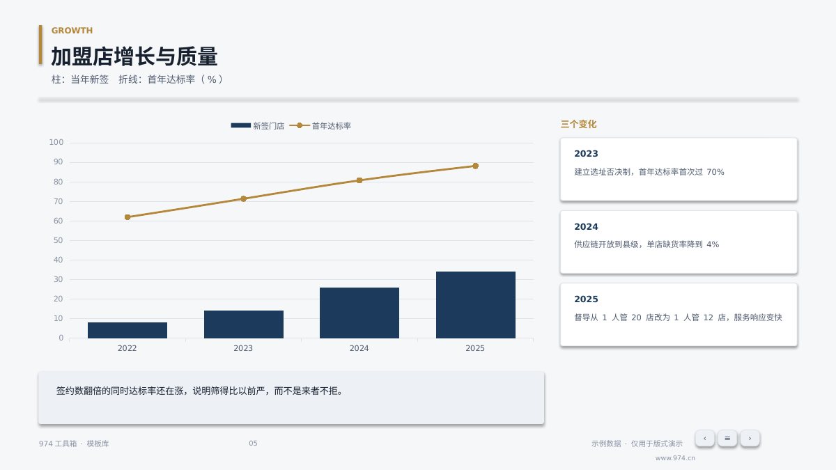Select the 2025 bar in chart

[x=475, y=305]
